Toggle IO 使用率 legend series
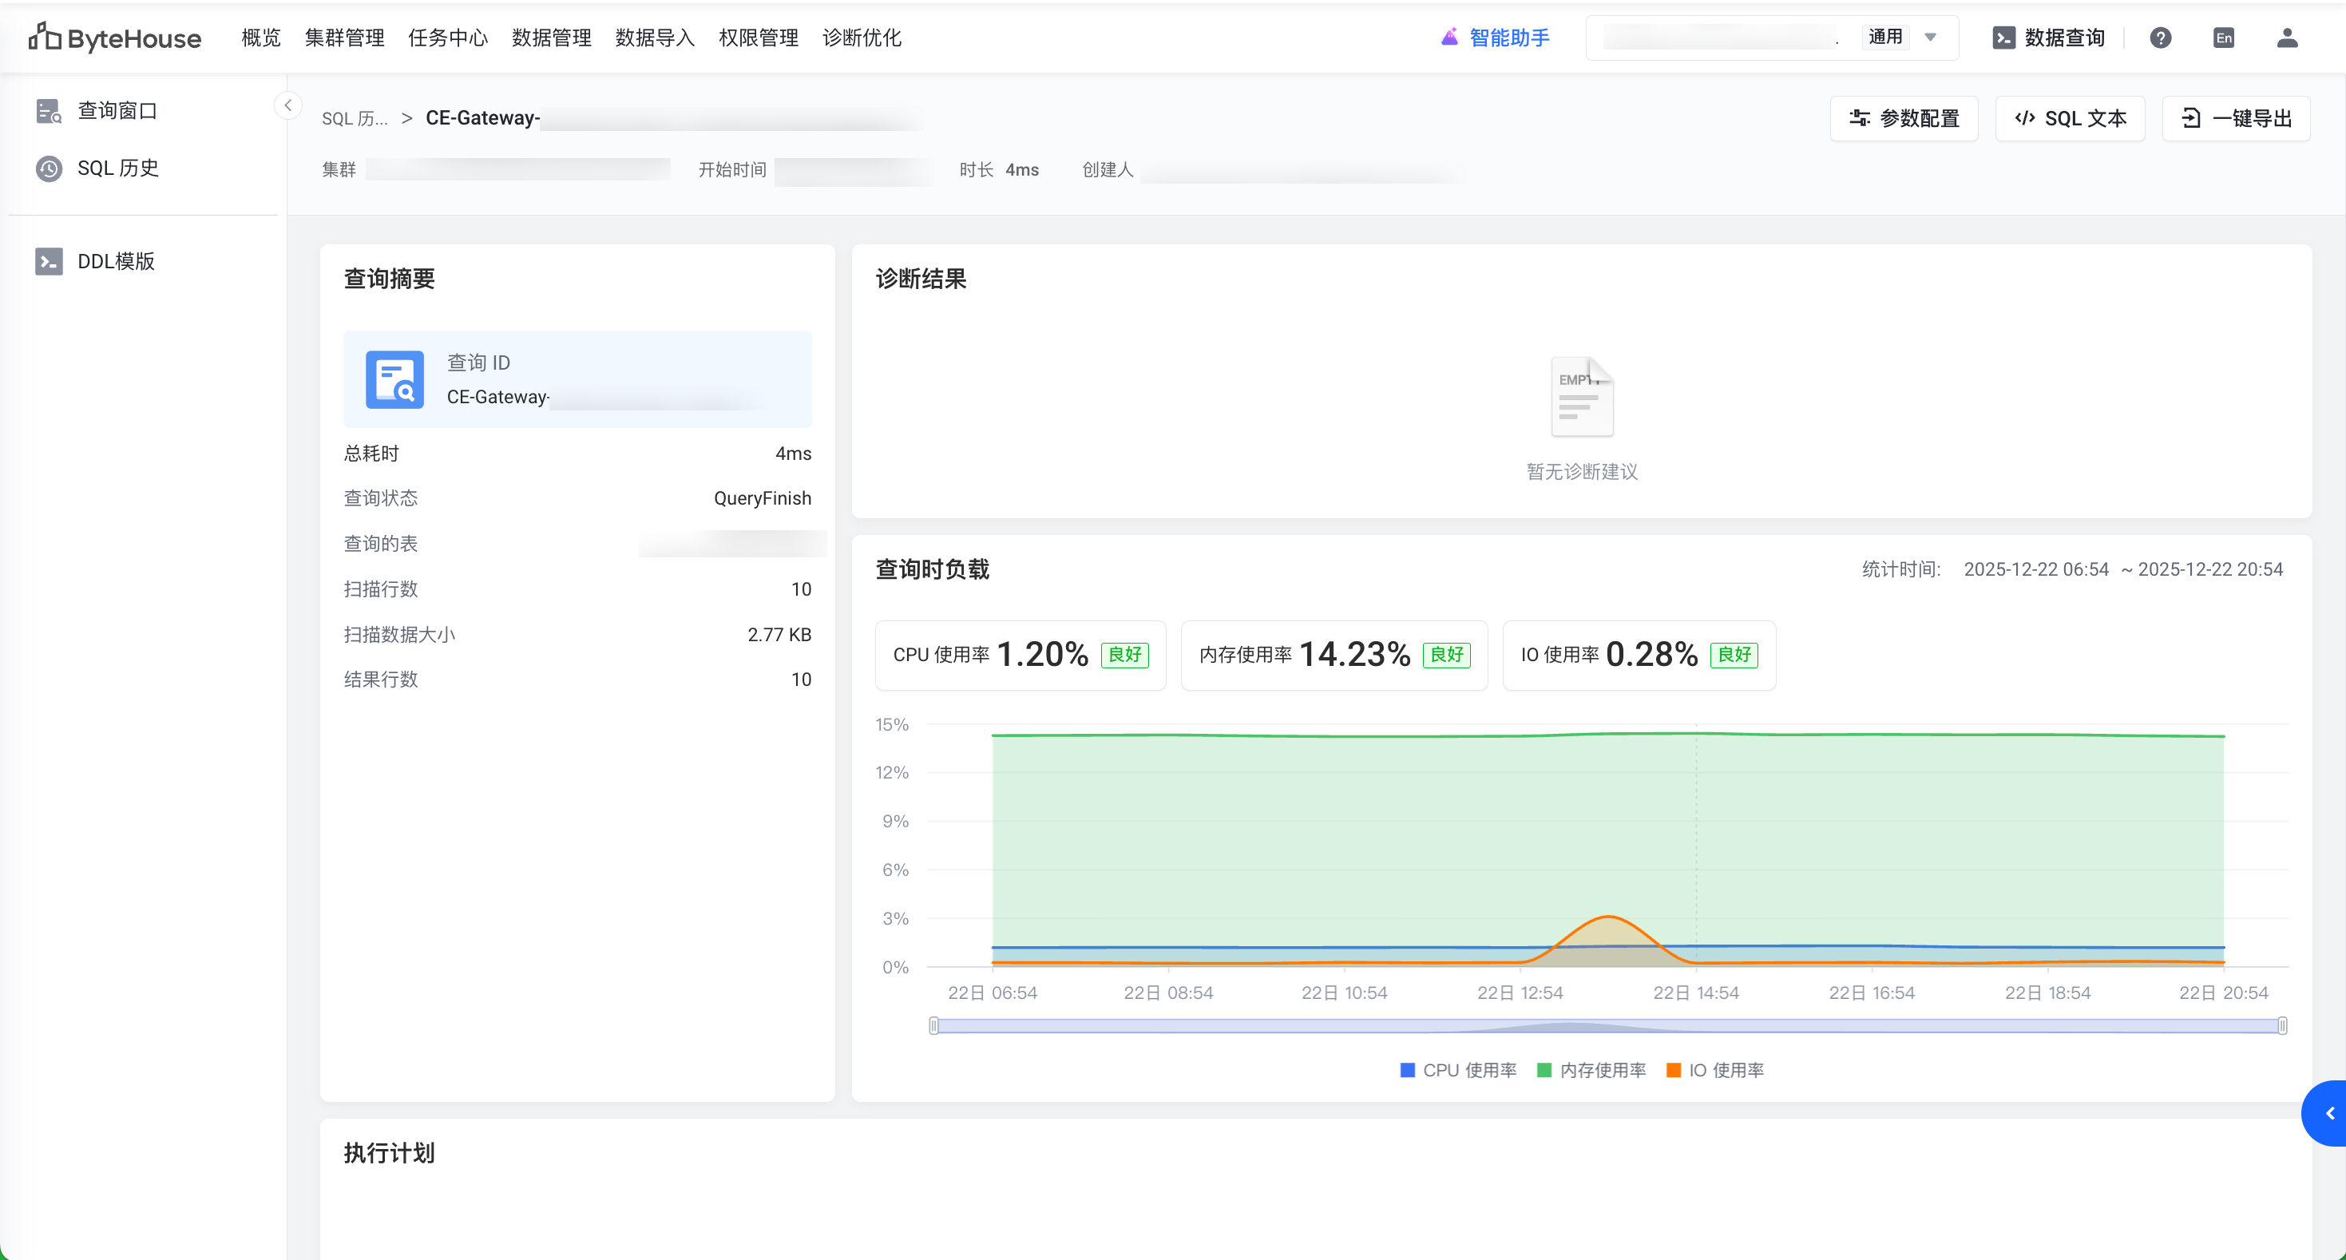The height and width of the screenshot is (1260, 2346). [1715, 1070]
